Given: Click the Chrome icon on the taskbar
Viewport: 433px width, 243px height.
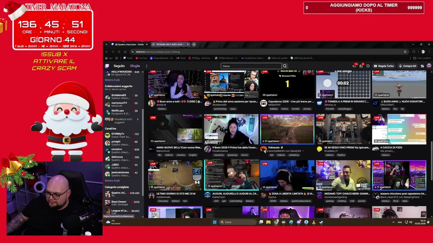Looking at the screenshot, I should [276, 222].
